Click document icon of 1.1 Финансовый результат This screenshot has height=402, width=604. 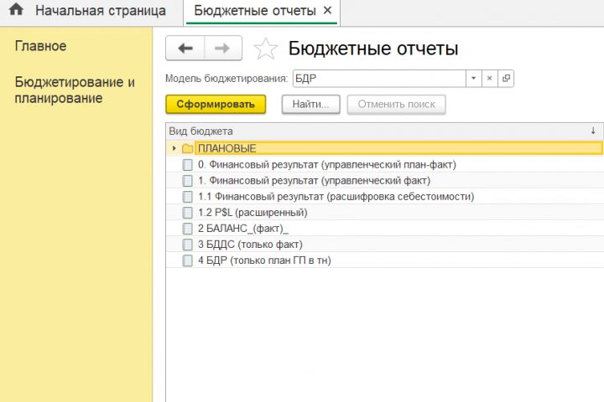[188, 197]
